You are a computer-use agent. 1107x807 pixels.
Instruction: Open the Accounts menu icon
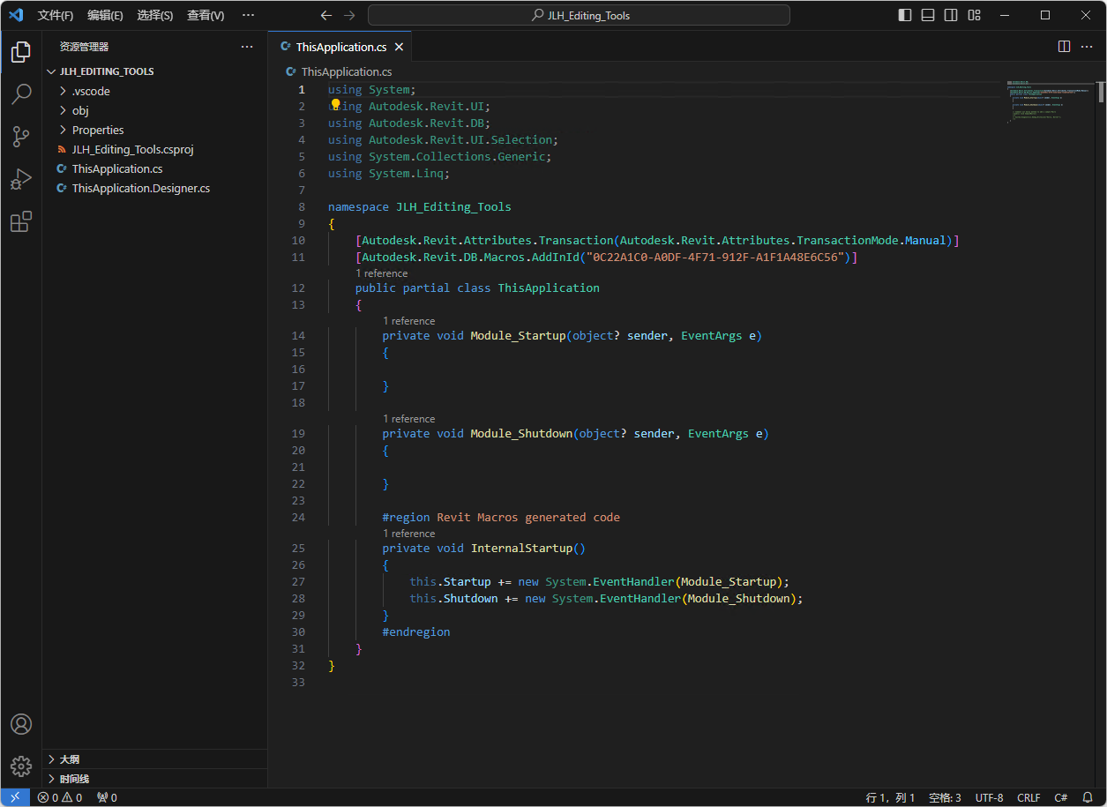coord(21,724)
